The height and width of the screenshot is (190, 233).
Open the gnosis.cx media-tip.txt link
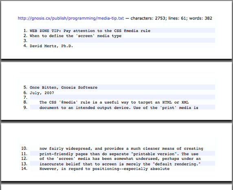point(71,18)
